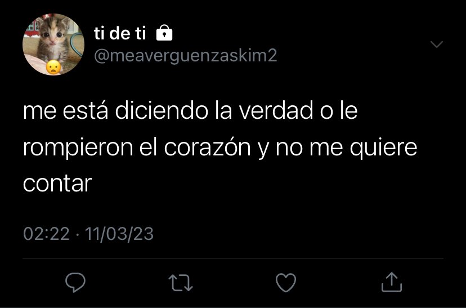Viewport: 466px width, 308px height.
Task: Reply to the tweet with the speech bubble icon
Action: point(75,282)
